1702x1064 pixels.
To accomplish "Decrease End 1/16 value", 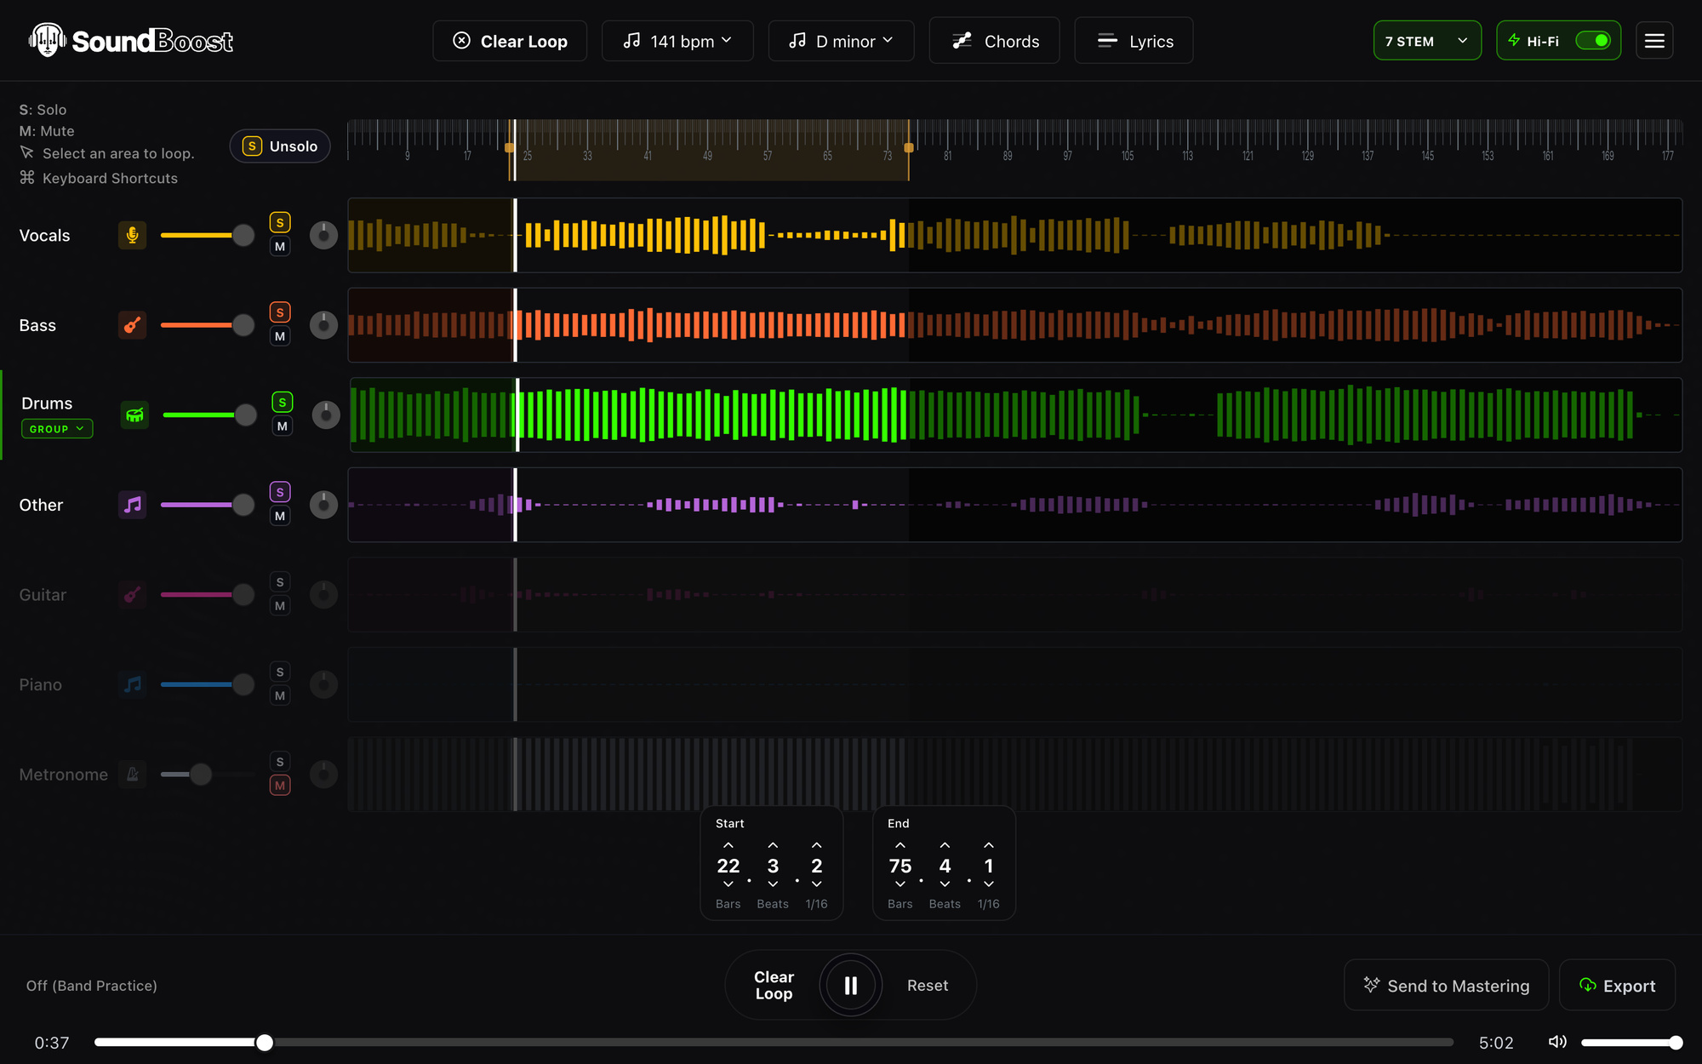I will 989,884.
